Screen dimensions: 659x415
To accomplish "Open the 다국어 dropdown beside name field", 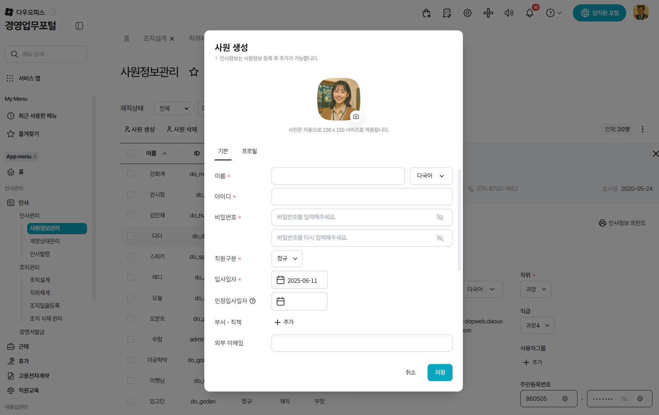I will [431, 176].
